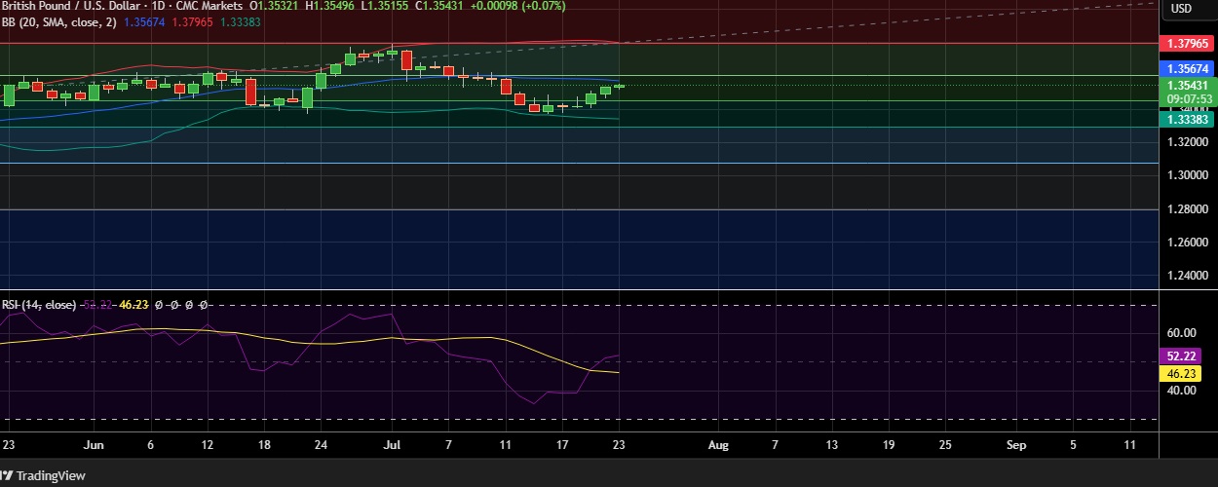
Task: Click the Jul label on time axis
Action: 391,444
